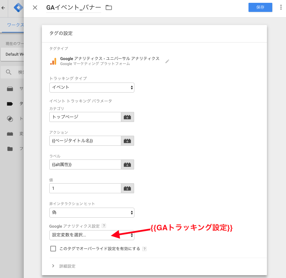Enable the オーバーライド設定を有効にする checkbox
Viewport: 286px width, 278px height.
click(53, 248)
